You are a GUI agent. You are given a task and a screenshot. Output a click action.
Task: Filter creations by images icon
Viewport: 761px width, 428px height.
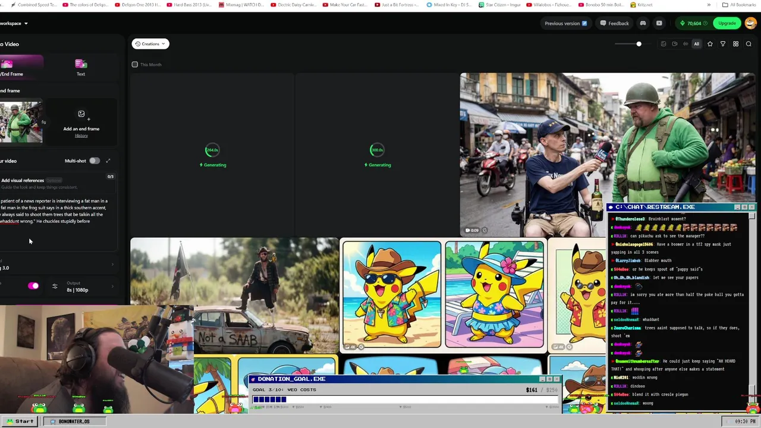[x=663, y=44]
